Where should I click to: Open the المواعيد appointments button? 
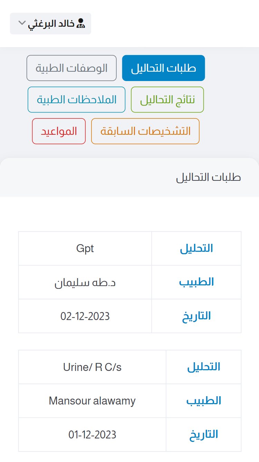click(59, 131)
